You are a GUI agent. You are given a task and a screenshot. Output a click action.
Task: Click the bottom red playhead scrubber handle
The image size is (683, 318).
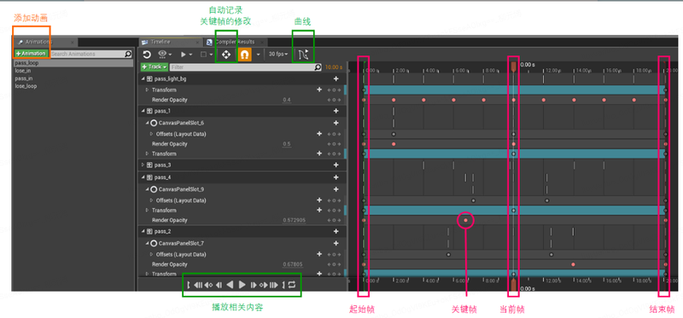click(x=514, y=285)
